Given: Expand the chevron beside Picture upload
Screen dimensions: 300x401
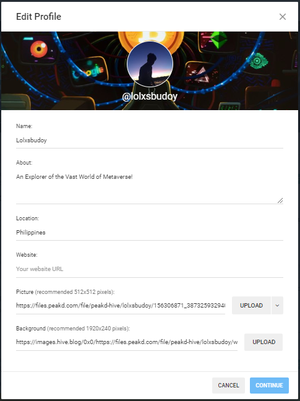Looking at the screenshot, I should (x=277, y=305).
